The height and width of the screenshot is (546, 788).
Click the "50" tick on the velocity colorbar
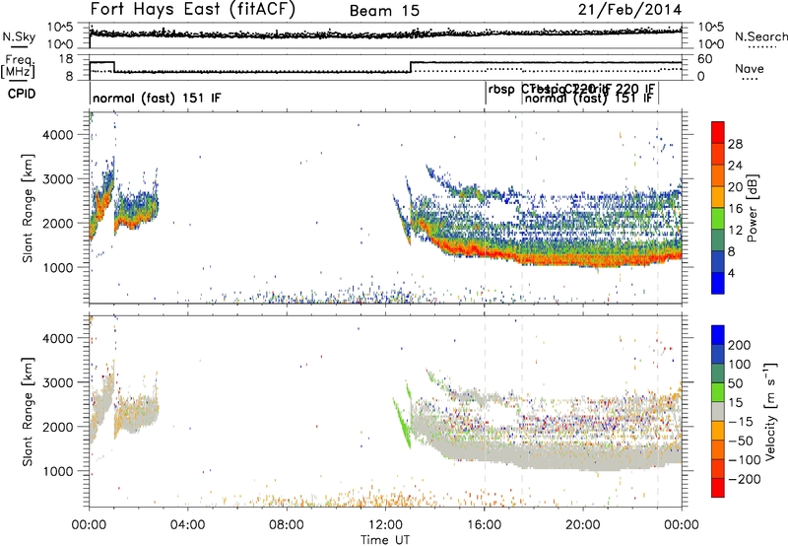[735, 383]
